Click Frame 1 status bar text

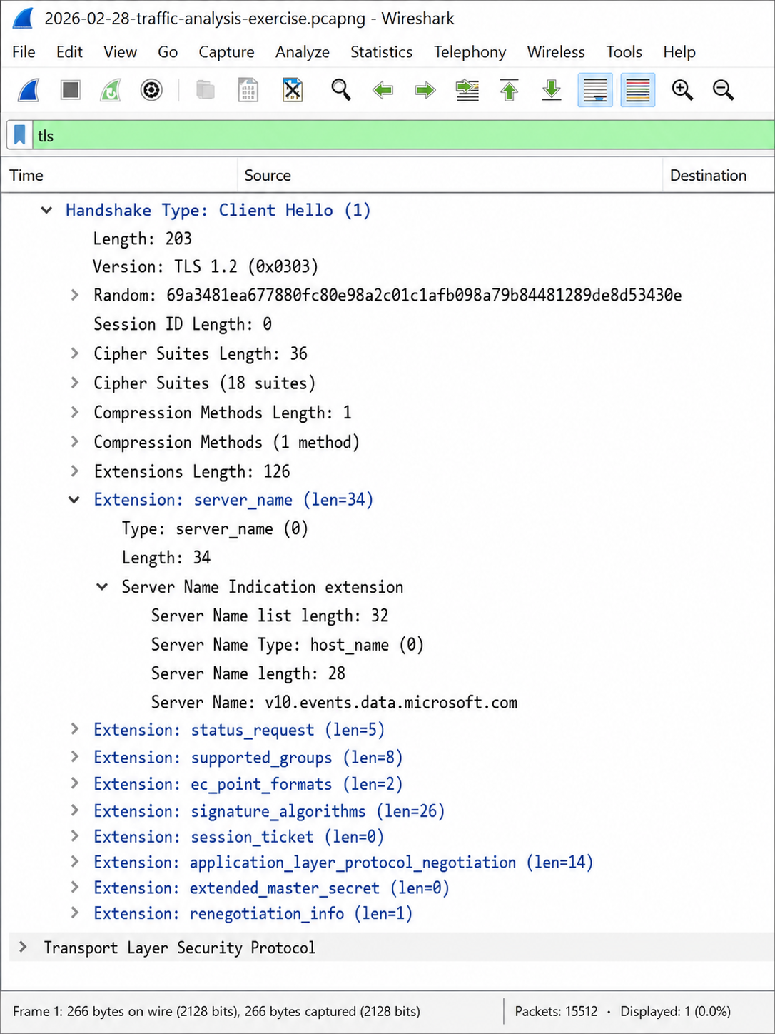(x=216, y=1011)
